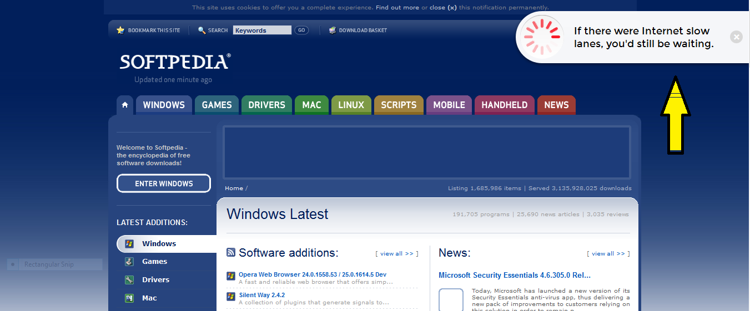Screen dimensions: 750x311
Task: Click the Drivers wrench icon in sidebar
Action: (x=129, y=280)
